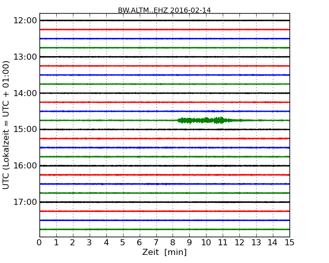Click the x-axis tick label 11
Image resolution: width=329 pixels, height=263 pixels.
point(223,243)
